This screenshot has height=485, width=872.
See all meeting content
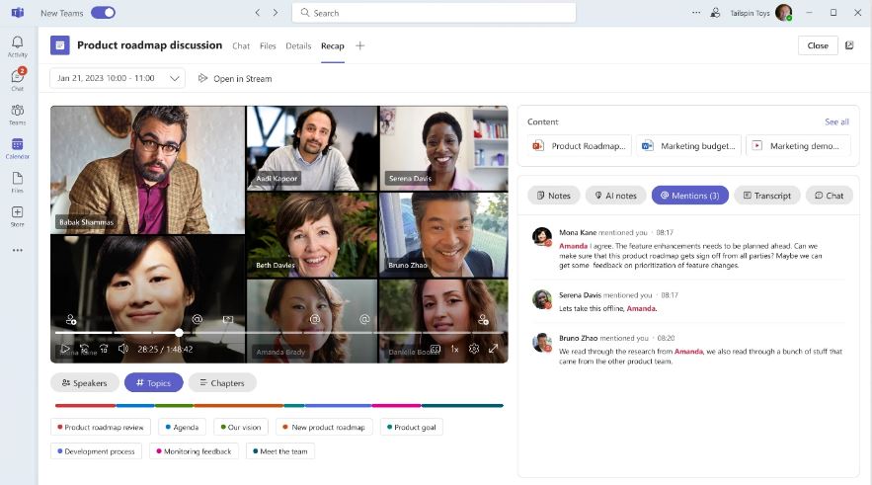coord(836,121)
